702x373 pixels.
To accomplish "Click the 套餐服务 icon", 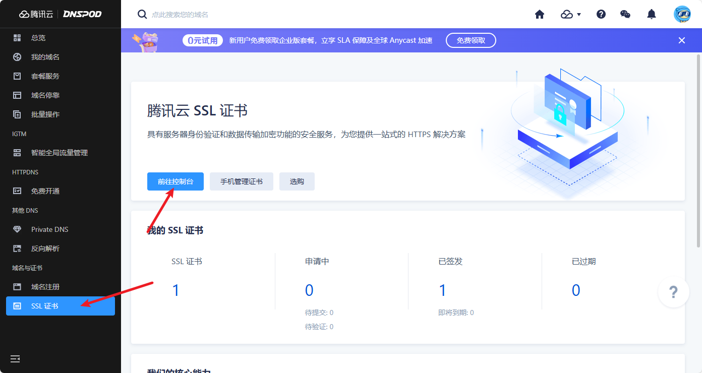I will (x=17, y=76).
